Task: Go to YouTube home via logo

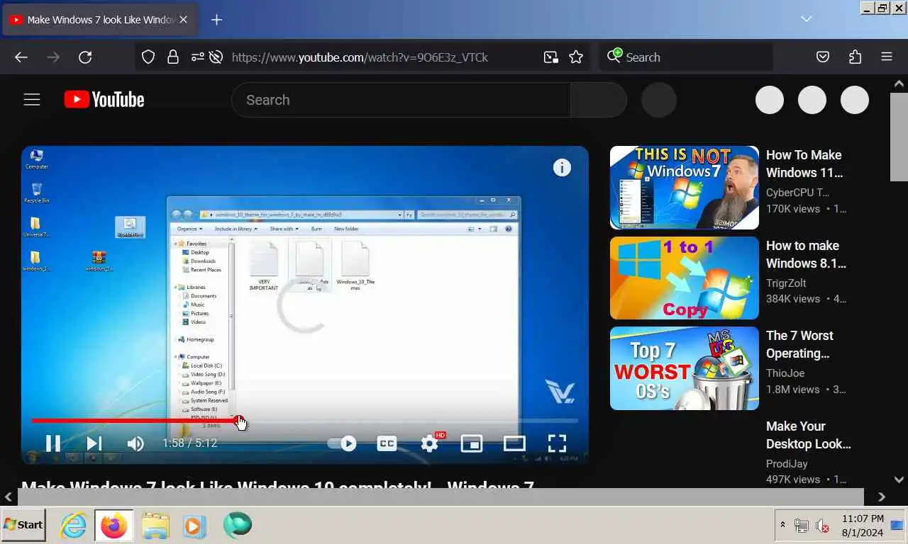Action: tap(104, 100)
